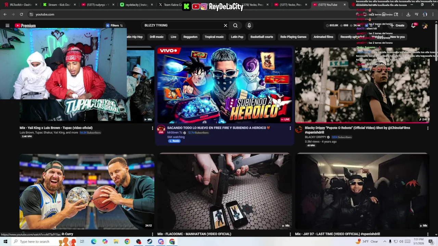The image size is (438, 246).
Task: Open options menu for FLACOOMC Manhattan mix
Action: [290, 234]
